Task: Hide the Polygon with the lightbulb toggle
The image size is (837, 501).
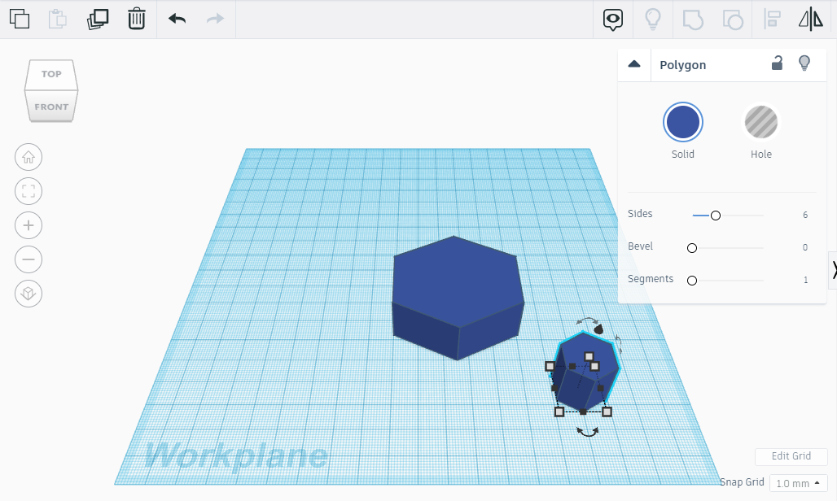Action: click(804, 63)
